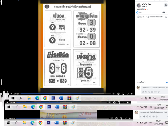This screenshot has height=126, width=168.
Task: Open the settings gear on the 2:17 video
Action: click(x=118, y=94)
